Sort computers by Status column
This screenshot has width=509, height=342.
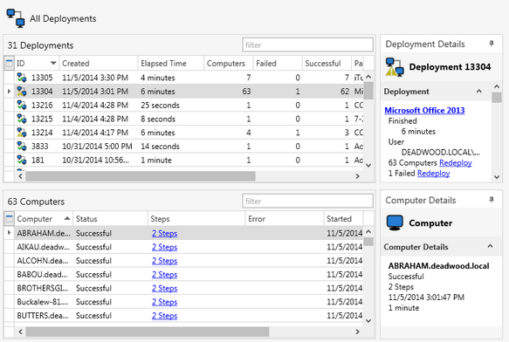(110, 219)
